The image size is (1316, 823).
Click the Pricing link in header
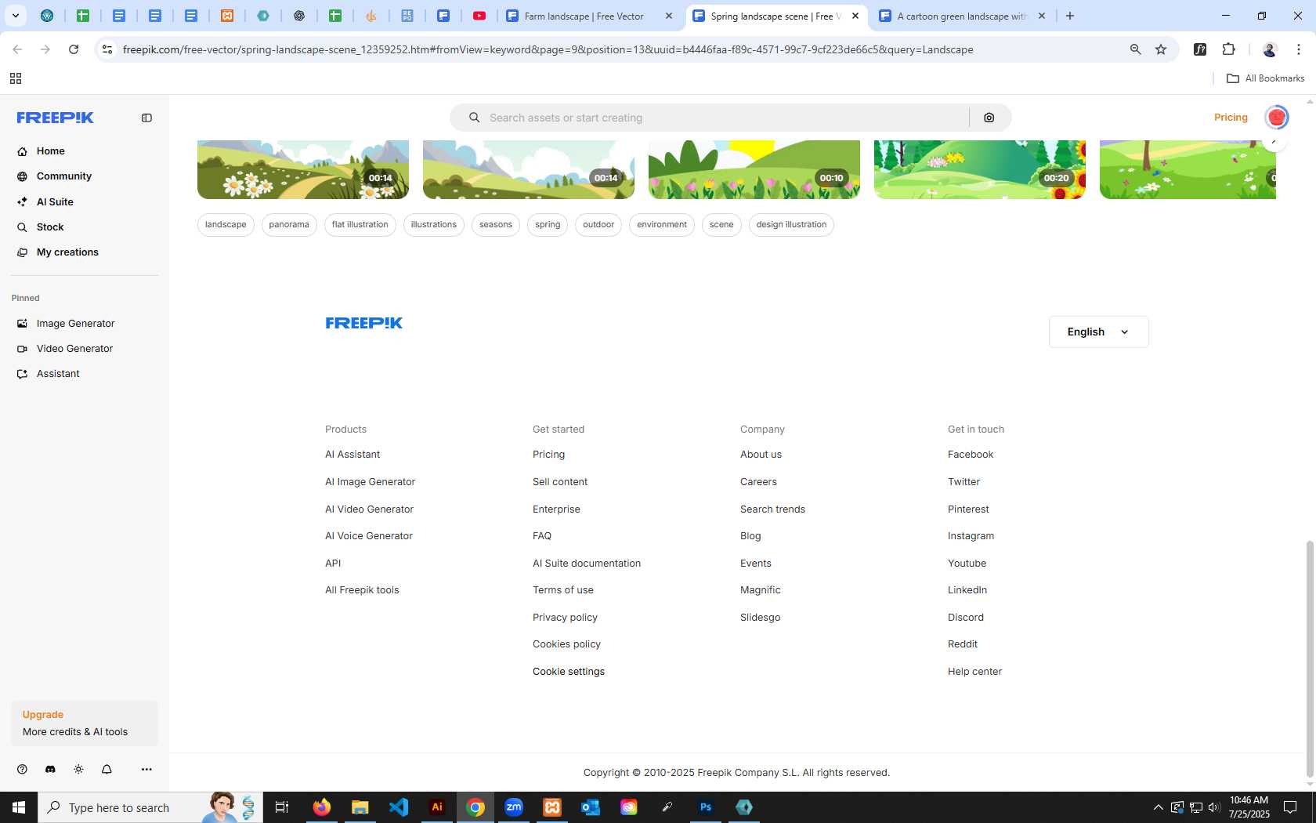pyautogui.click(x=1231, y=118)
